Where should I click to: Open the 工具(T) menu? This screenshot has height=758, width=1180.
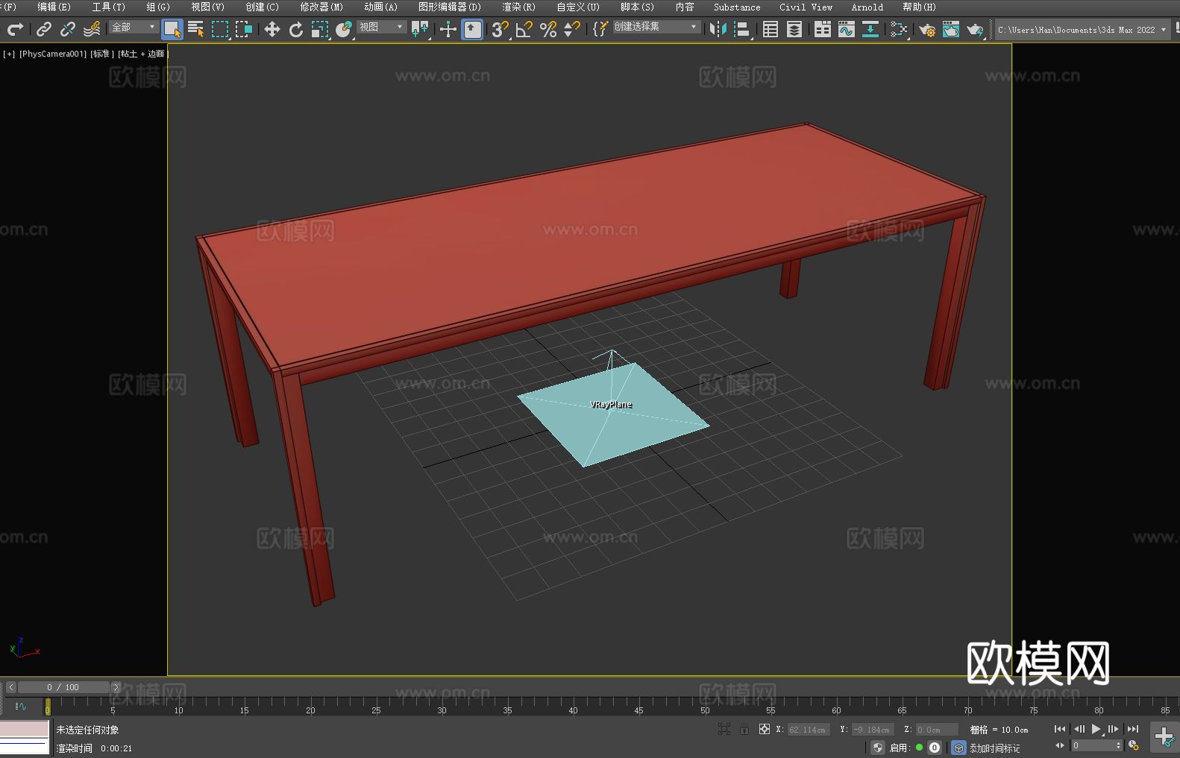108,7
